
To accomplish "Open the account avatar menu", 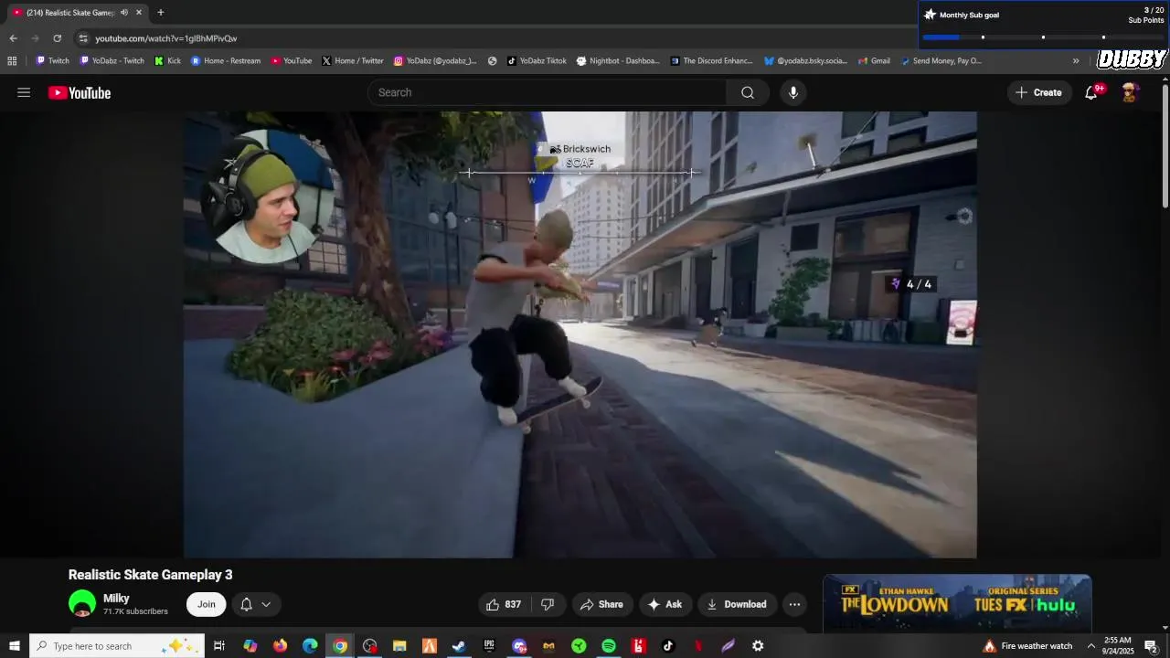I will (x=1131, y=92).
